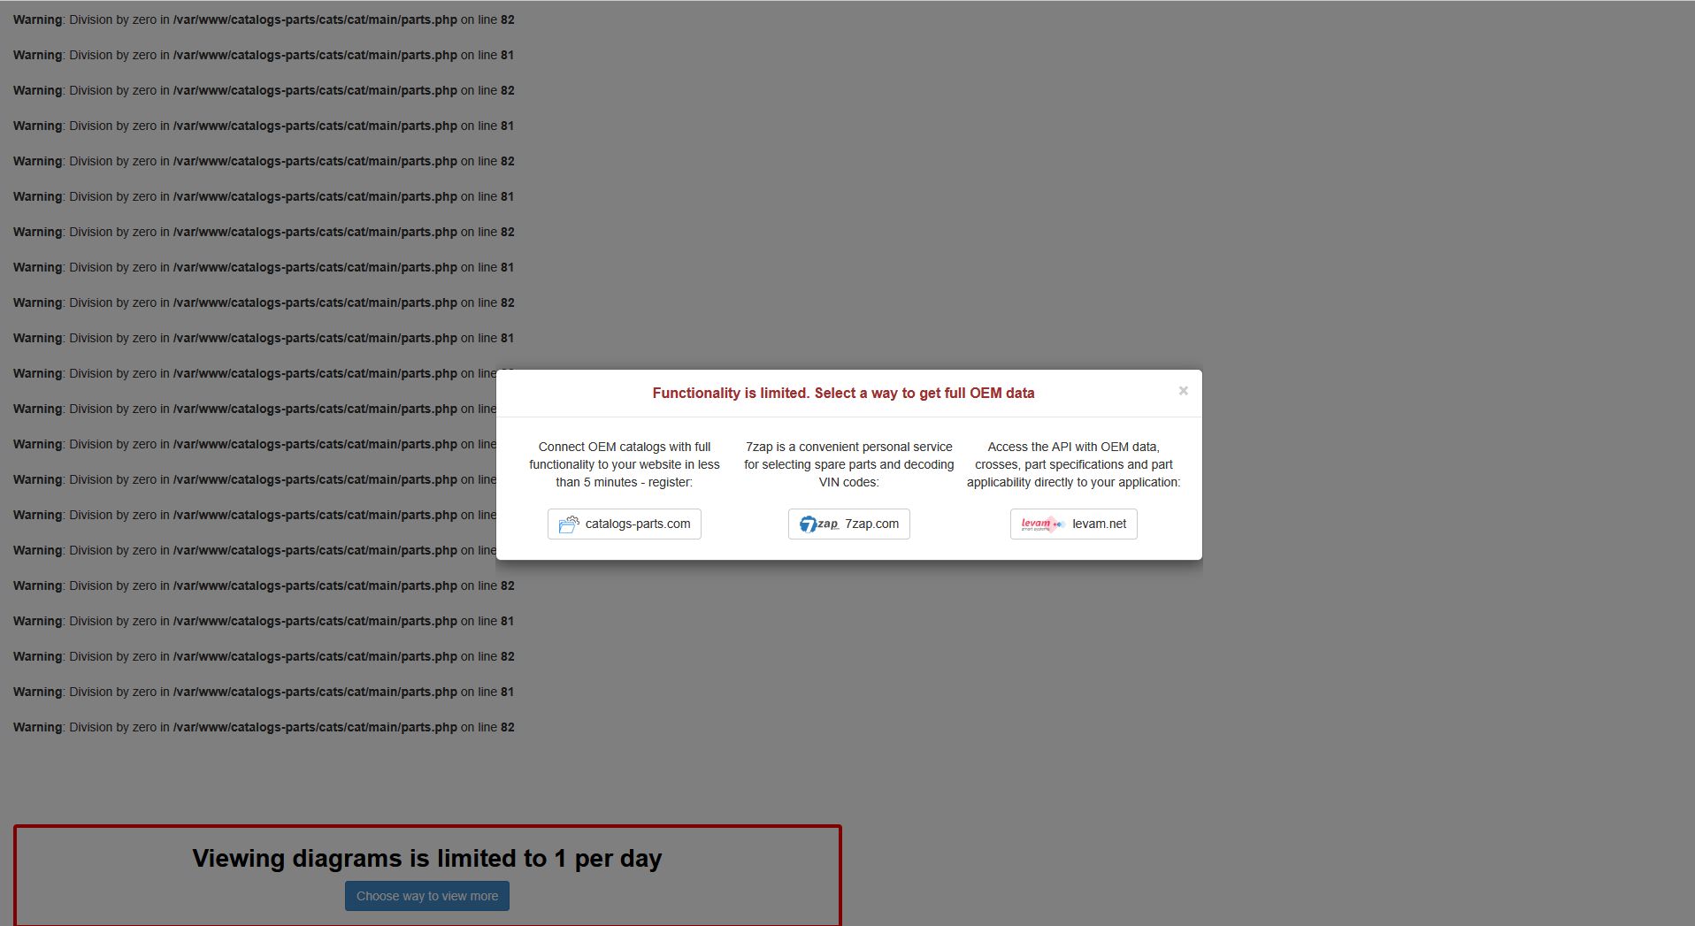Click the 'Access the API with OEM data' text
The width and height of the screenshot is (1695, 926).
pos(1074,464)
